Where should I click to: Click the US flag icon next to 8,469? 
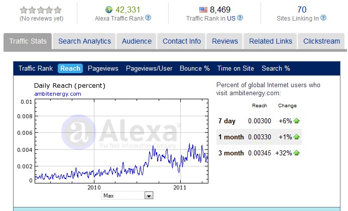(203, 10)
